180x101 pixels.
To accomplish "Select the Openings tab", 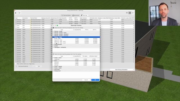I will [84, 15].
